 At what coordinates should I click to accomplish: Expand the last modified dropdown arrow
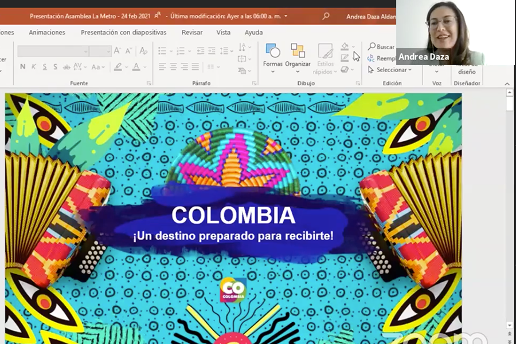click(286, 16)
